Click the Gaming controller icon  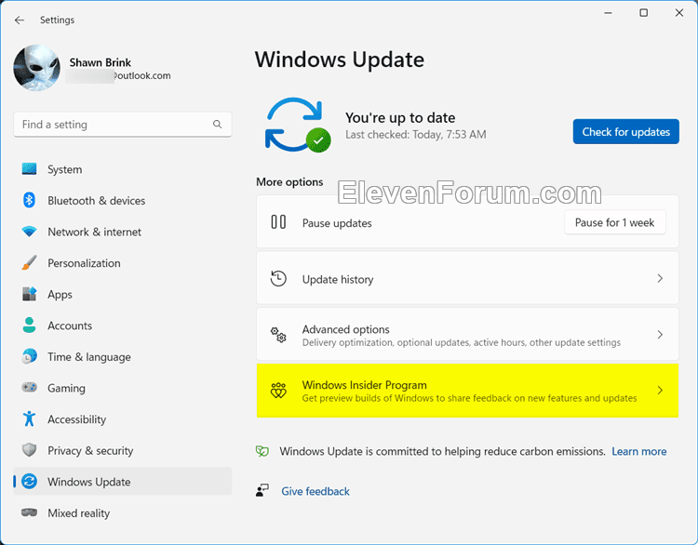coord(30,388)
